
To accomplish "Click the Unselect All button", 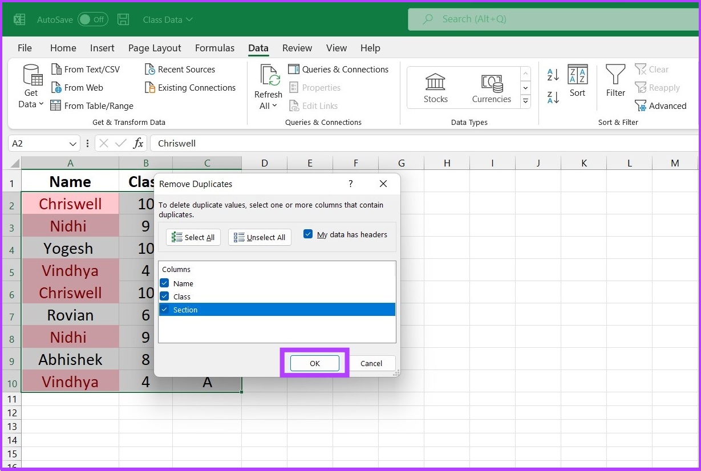I will click(260, 237).
